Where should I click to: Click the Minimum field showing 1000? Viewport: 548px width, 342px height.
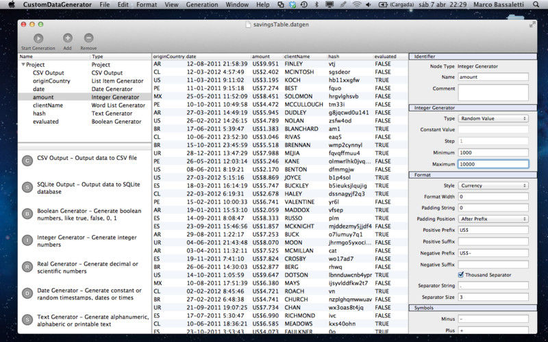click(493, 153)
